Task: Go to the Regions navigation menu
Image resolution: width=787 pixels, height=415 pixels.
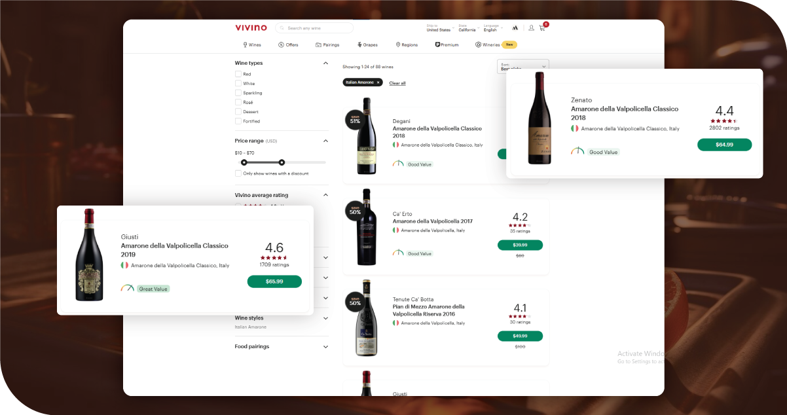Action: pyautogui.click(x=407, y=45)
